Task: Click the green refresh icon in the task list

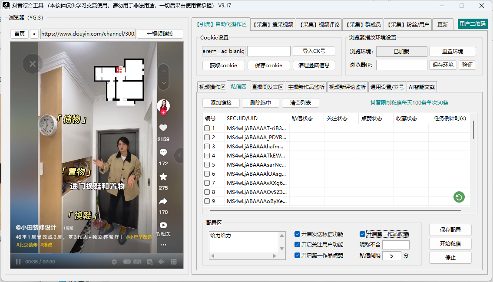Action: [x=459, y=197]
